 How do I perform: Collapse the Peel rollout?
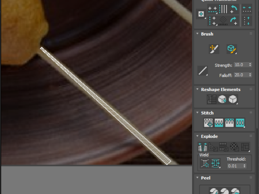(x=197, y=177)
